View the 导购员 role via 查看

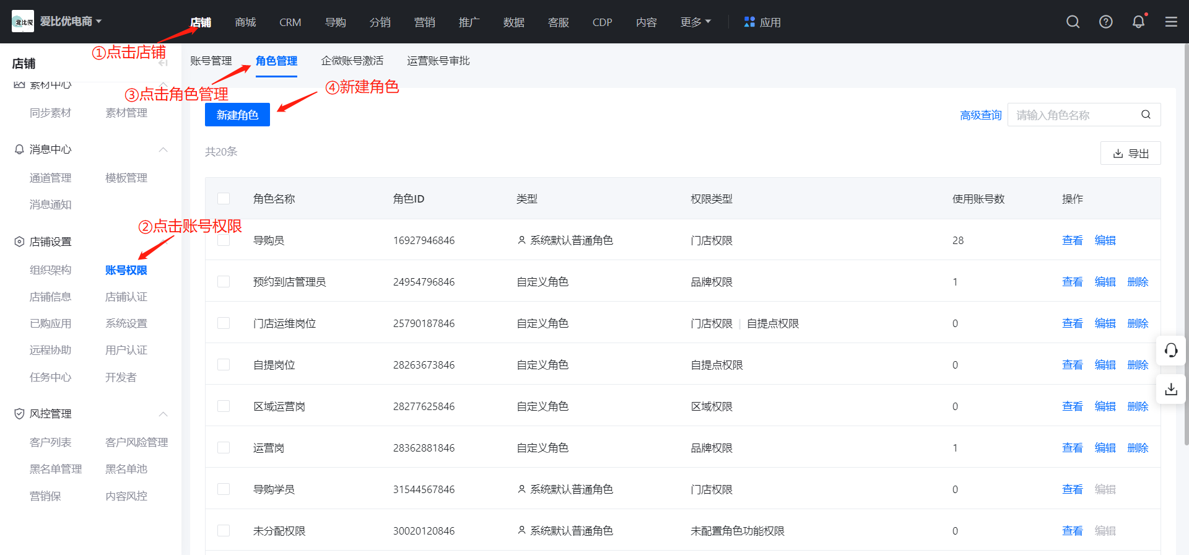coord(1072,240)
